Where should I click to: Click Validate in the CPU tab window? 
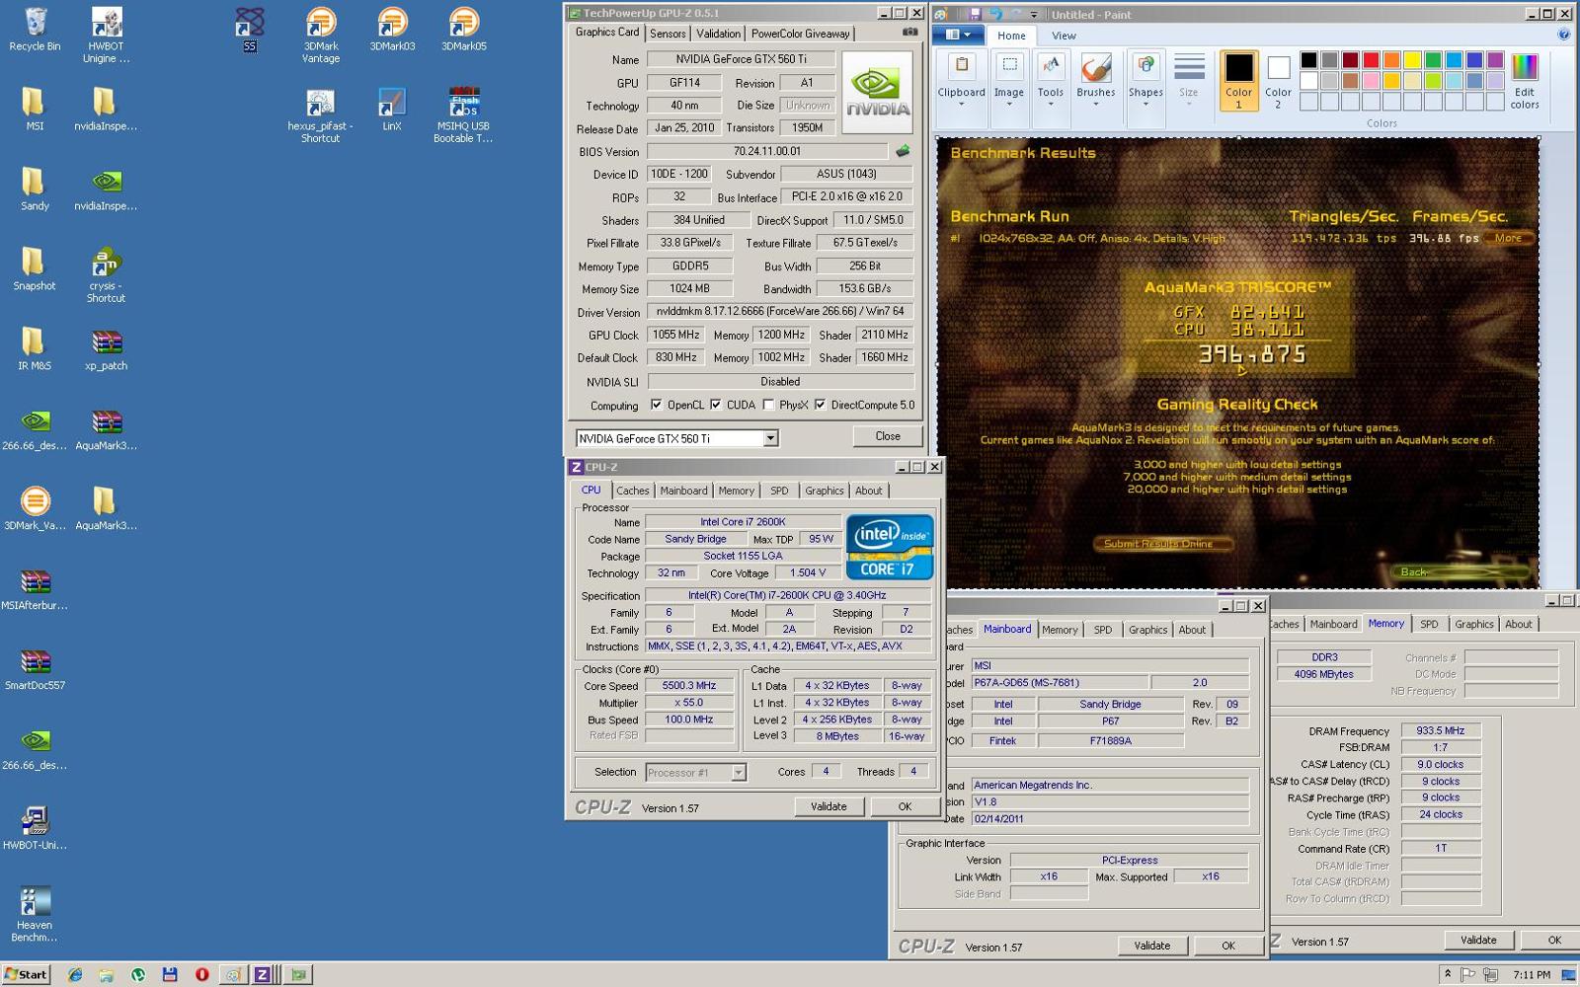tap(829, 806)
